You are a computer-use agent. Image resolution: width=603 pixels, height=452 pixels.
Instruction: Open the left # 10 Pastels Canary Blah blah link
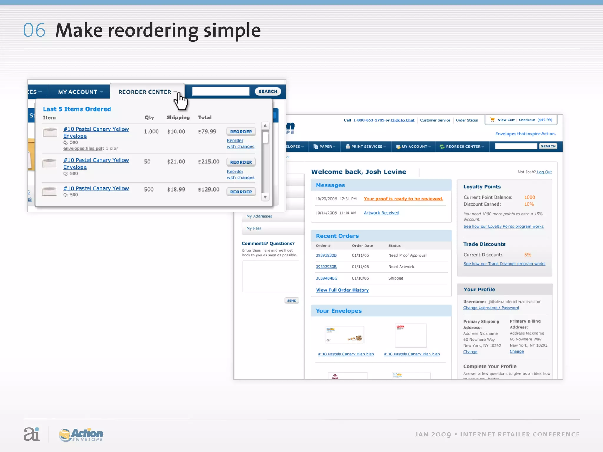pos(346,354)
